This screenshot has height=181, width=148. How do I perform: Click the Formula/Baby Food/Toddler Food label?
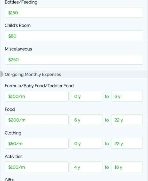(39, 86)
